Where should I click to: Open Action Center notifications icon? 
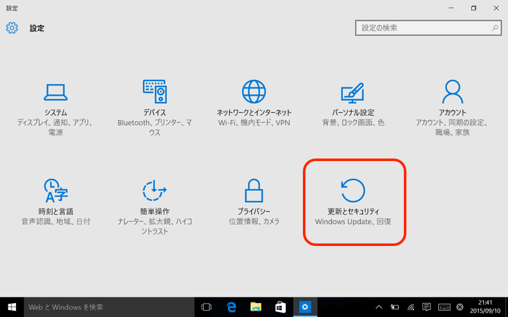point(427,307)
